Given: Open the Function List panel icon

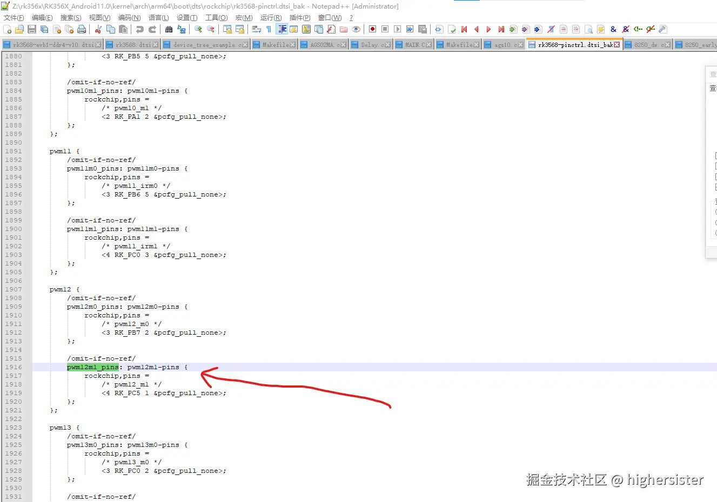Looking at the screenshot, I should pos(331,29).
